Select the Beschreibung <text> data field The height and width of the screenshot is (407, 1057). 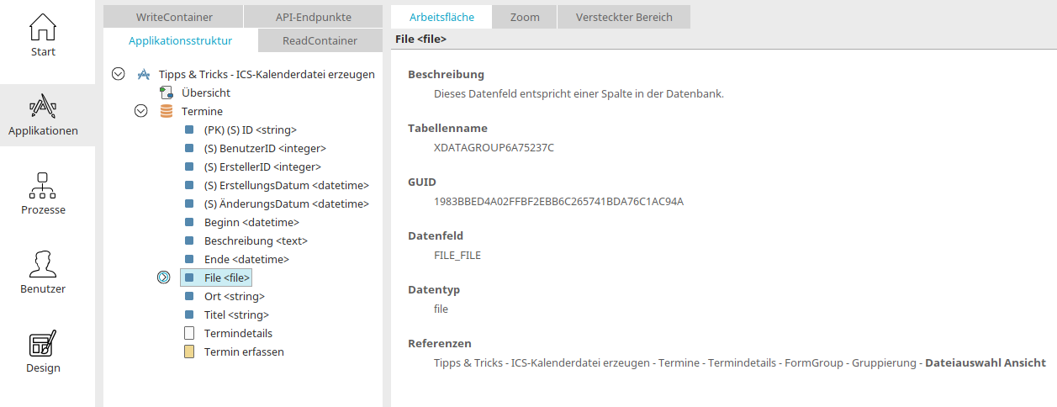(x=256, y=240)
